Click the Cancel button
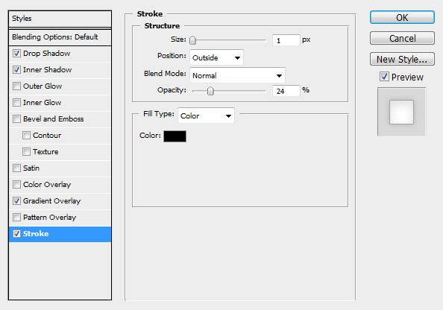This screenshot has width=443, height=310. [402, 38]
